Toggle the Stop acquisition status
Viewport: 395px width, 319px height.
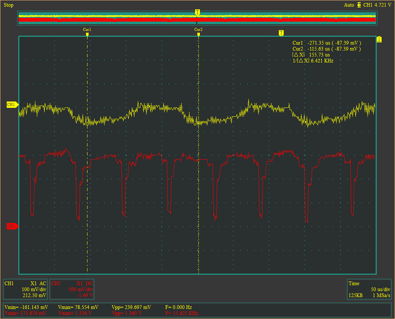[x=9, y=5]
